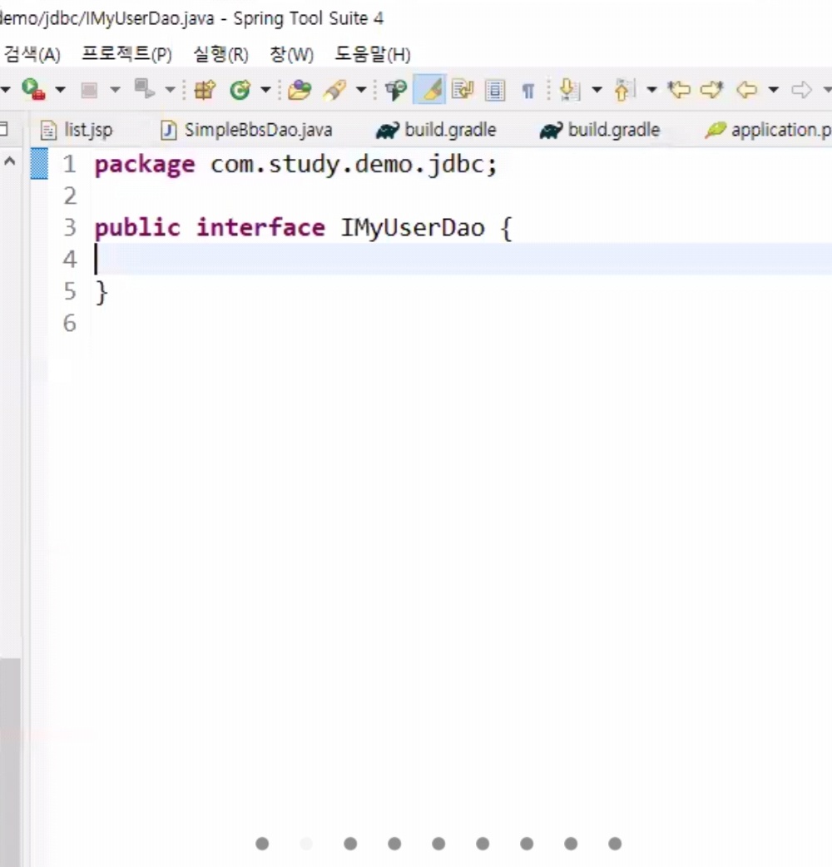Open the dropdown next to relaunch icon
832x867 pixels.
pos(170,90)
